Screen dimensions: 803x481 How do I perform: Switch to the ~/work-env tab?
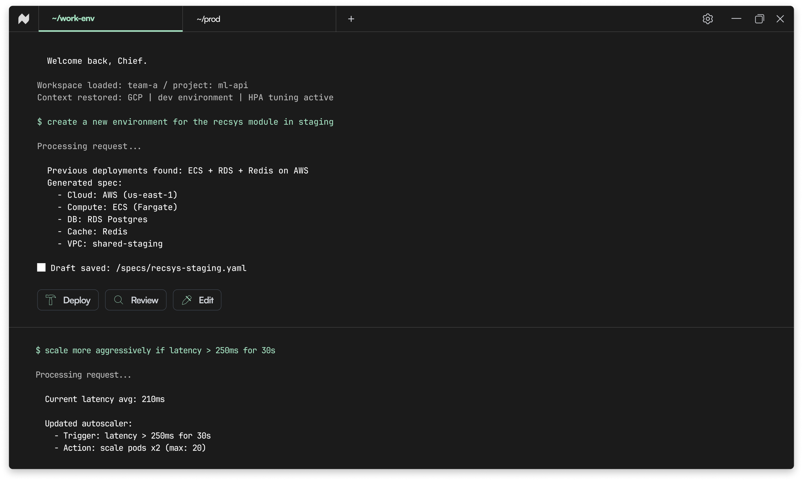(x=73, y=19)
